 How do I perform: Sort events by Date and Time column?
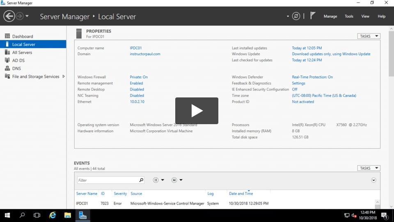(x=241, y=194)
